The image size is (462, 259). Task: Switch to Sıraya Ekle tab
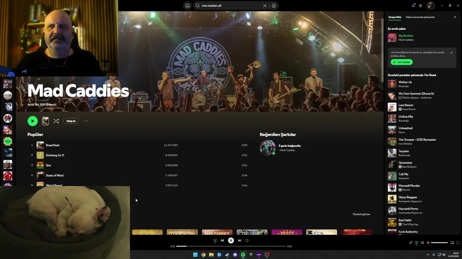click(x=395, y=17)
